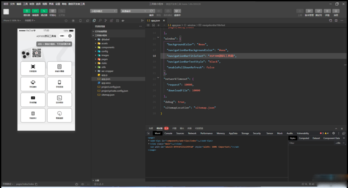Image resolution: width=348 pixels, height=188 pixels.
Task: Click the 编译 compile refresh icon
Action: 151,11
